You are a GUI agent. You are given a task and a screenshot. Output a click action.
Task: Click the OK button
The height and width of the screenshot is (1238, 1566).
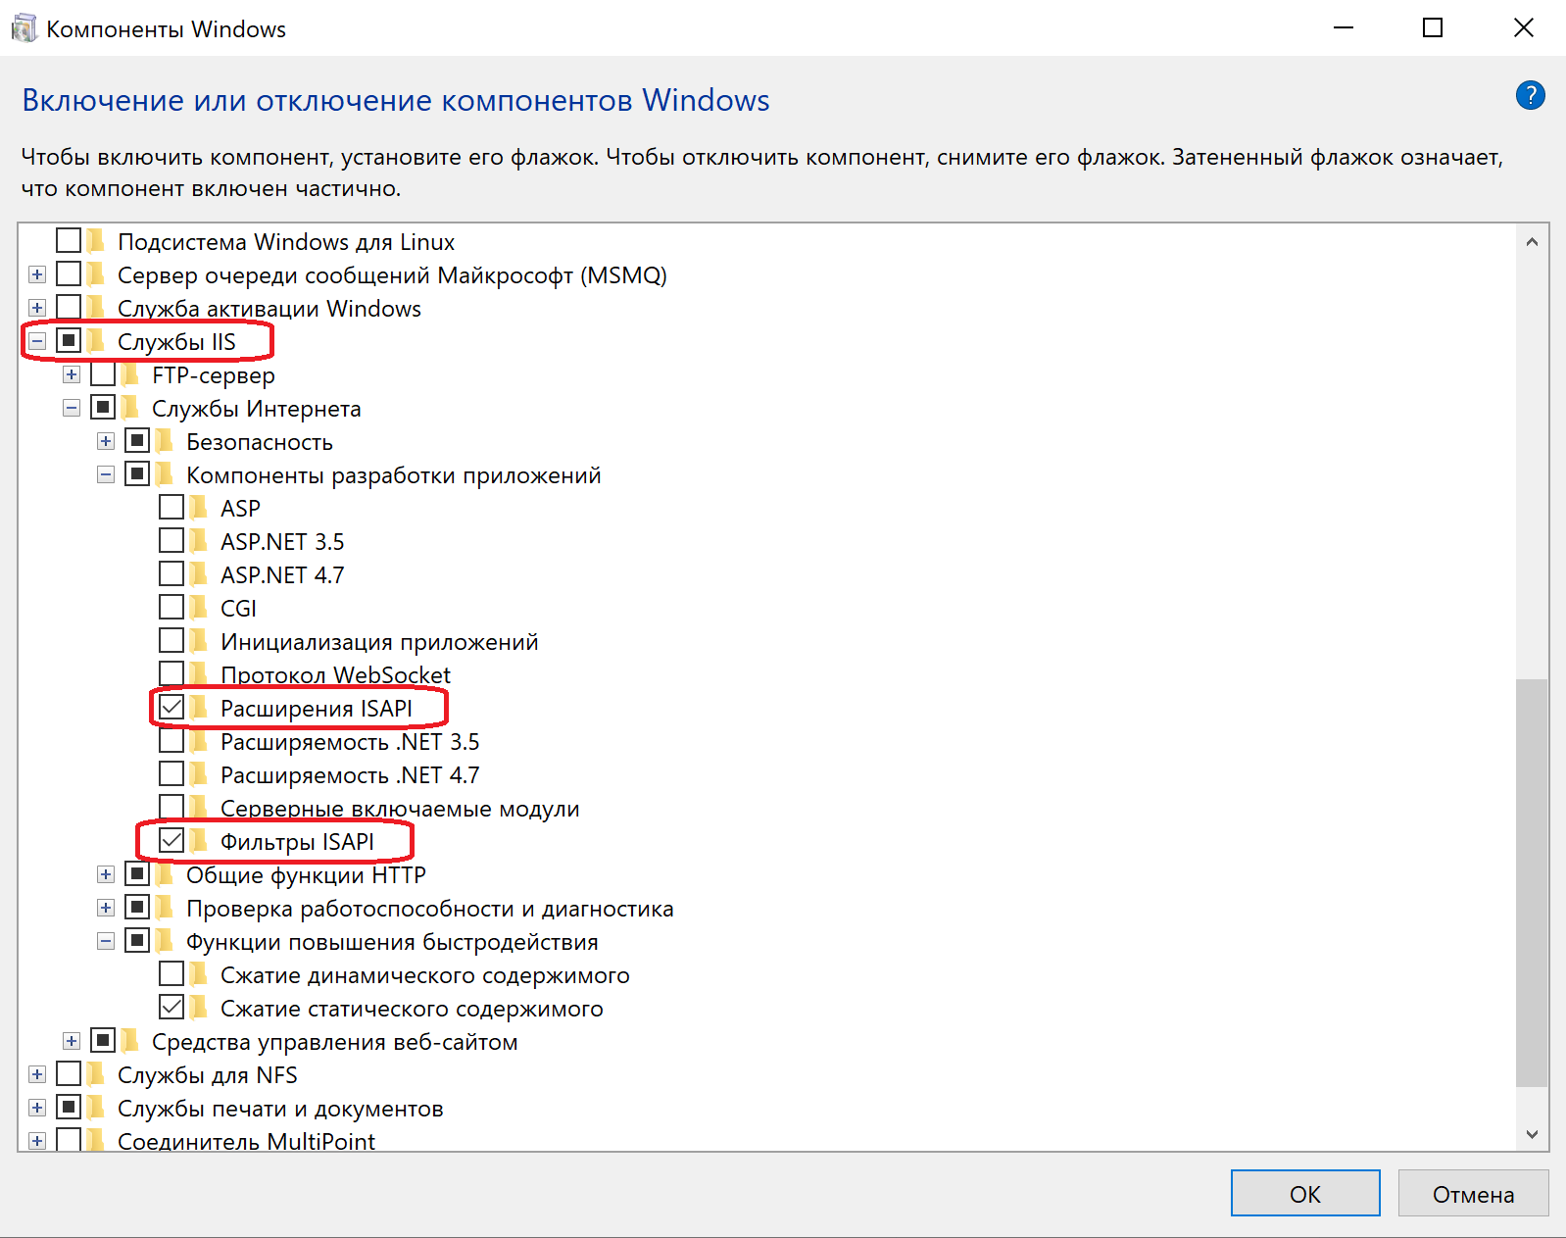point(1305,1194)
